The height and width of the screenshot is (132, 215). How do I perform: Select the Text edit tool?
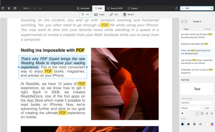coord(85,15)
